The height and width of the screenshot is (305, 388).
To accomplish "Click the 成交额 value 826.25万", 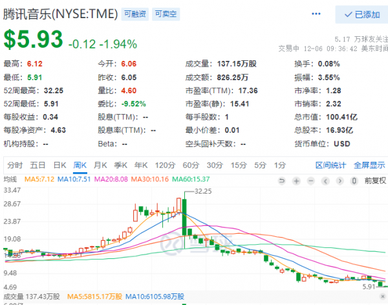I will 232,77.
